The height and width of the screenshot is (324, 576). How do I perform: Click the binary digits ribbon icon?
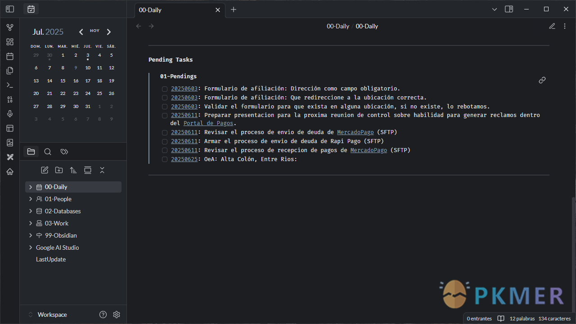coord(10,99)
